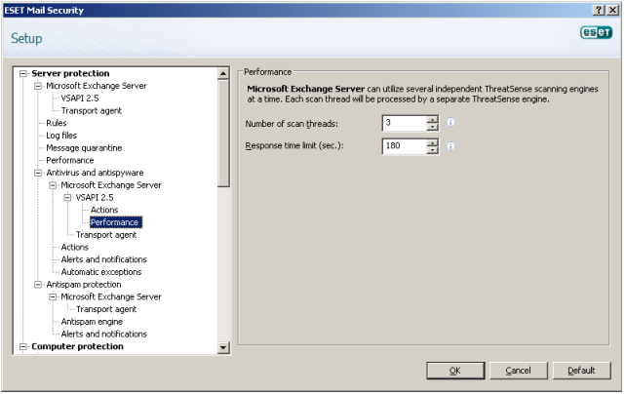Viewport: 626px width, 394px height.
Task: Select VSAPI 2.5 under Server protection's Exchange Server
Action: pos(79,98)
